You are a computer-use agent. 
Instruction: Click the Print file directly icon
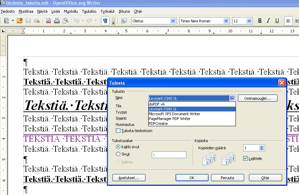tap(57, 21)
